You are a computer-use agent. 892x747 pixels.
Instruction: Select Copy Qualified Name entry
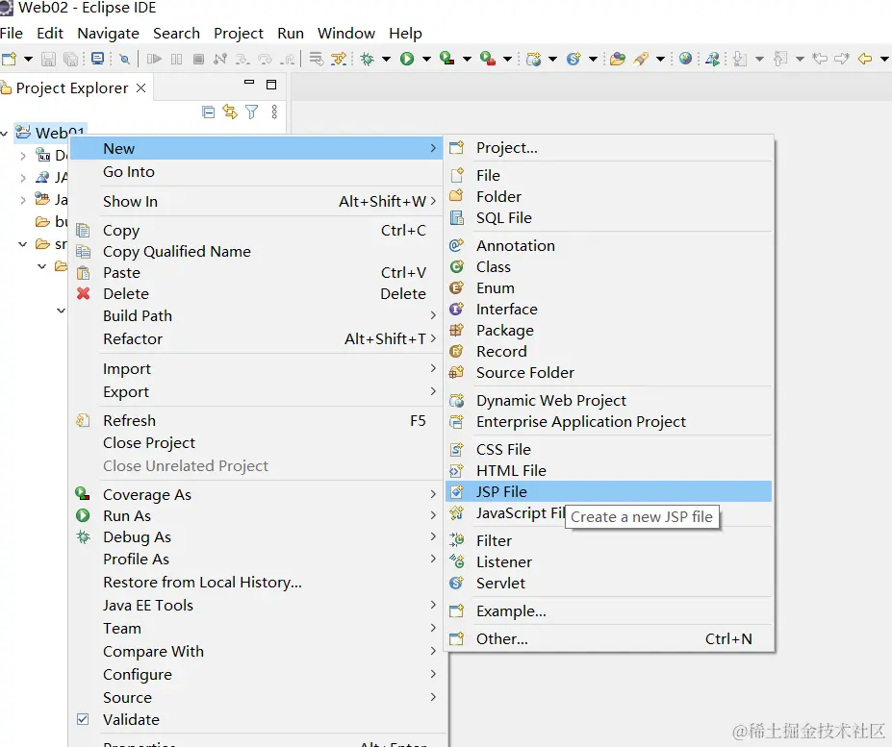[257, 251]
